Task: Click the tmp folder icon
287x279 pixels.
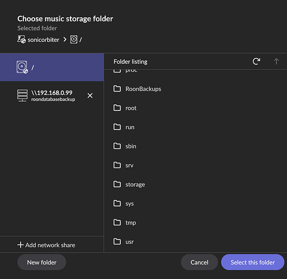Action: 117,222
